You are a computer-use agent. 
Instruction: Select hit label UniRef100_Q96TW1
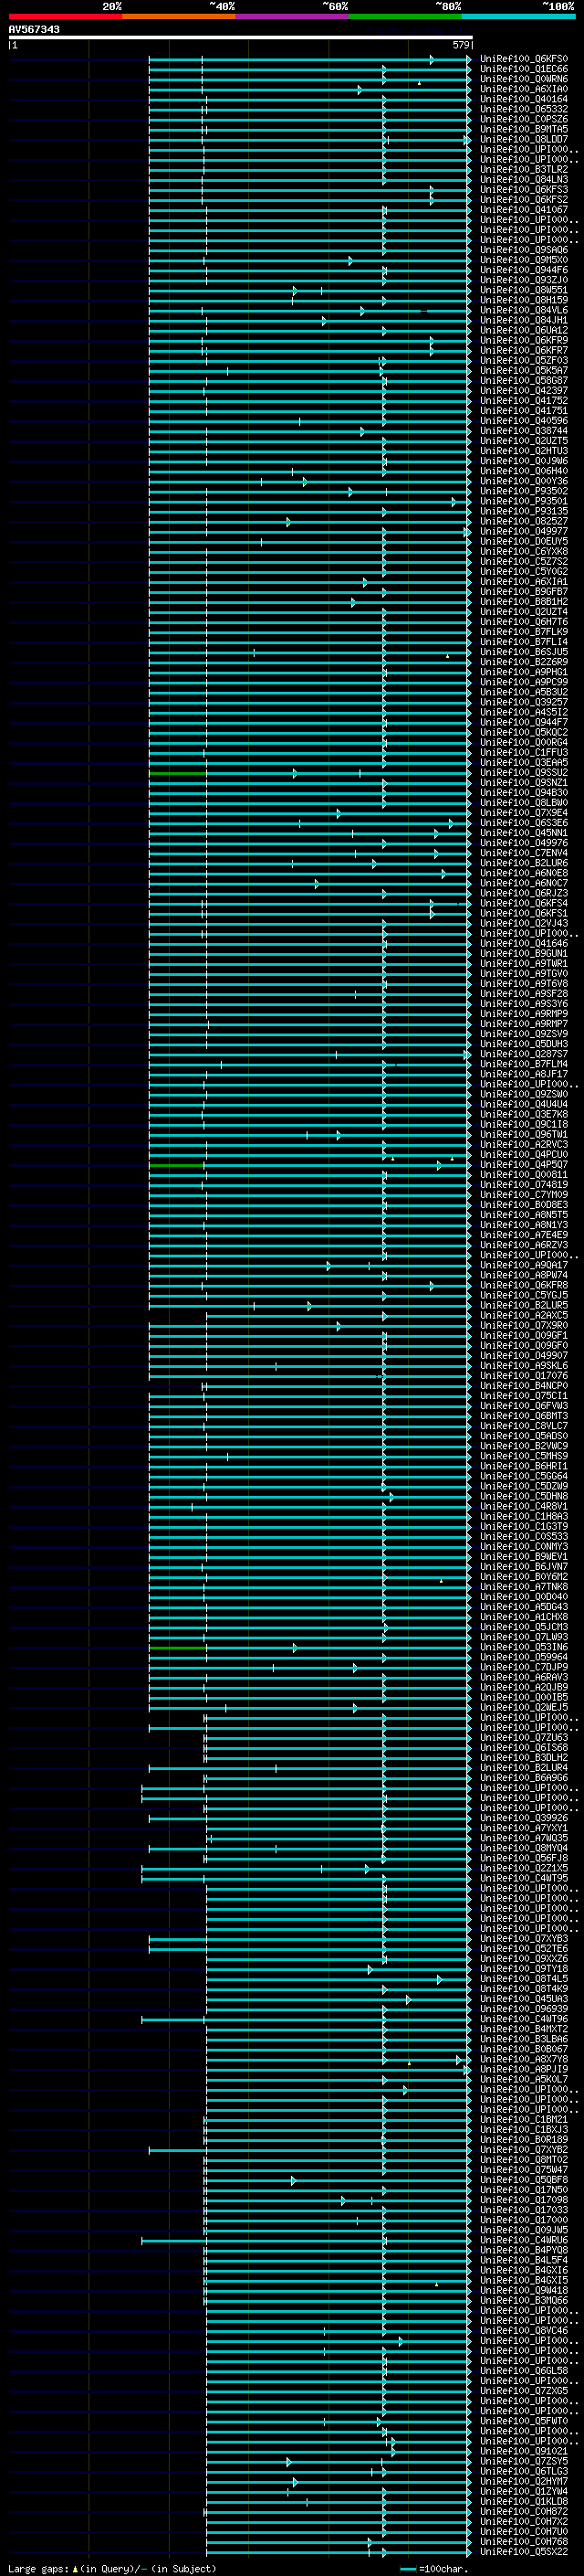(524, 1135)
